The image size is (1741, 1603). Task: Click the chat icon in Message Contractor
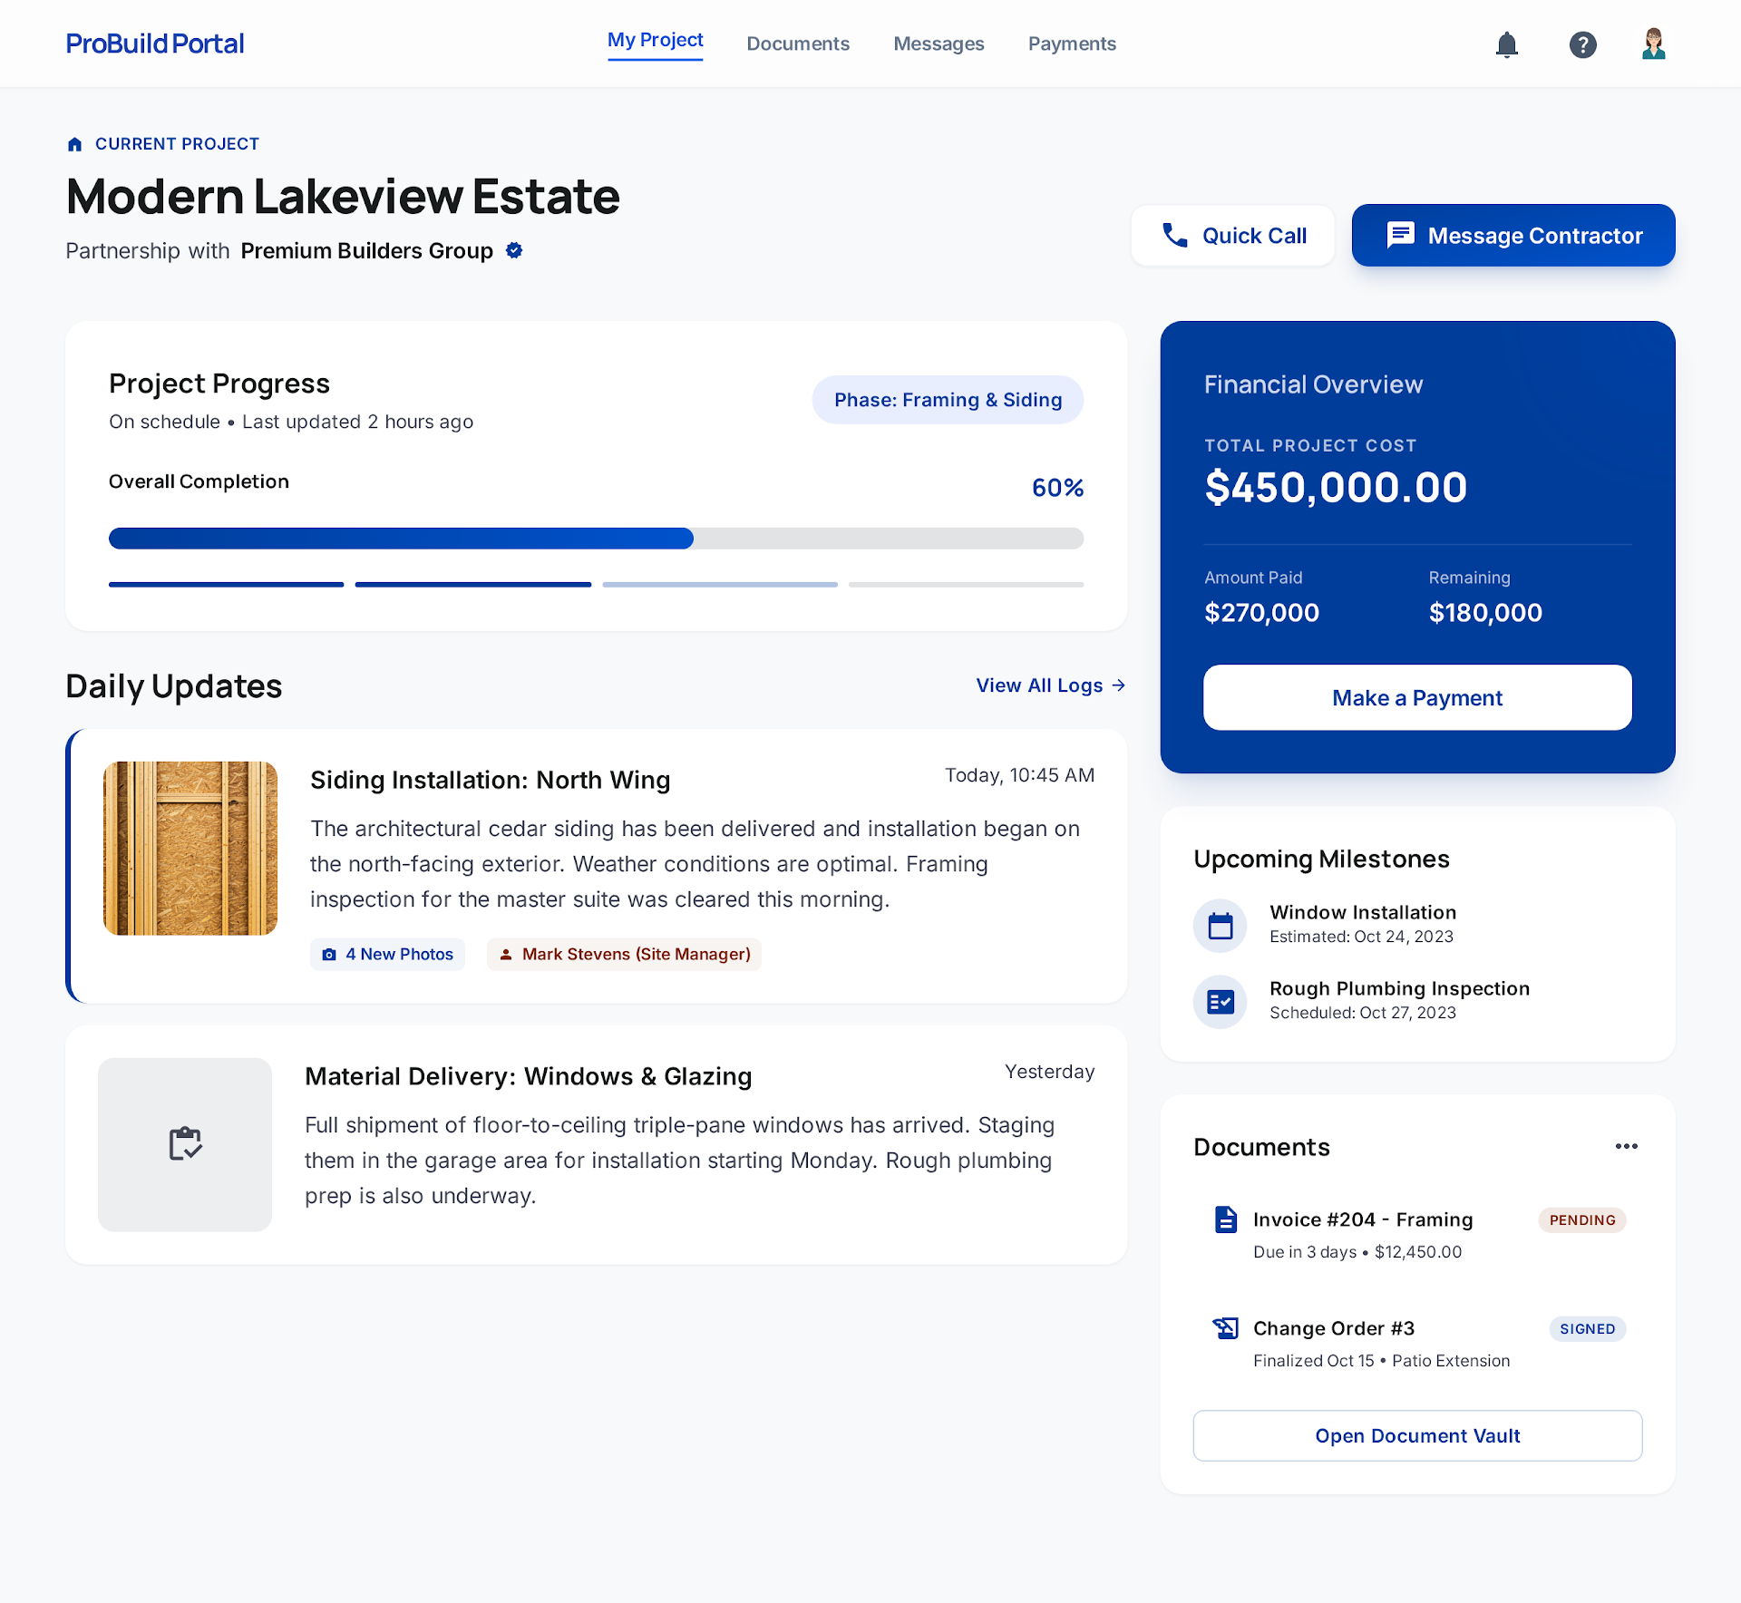[x=1400, y=235]
